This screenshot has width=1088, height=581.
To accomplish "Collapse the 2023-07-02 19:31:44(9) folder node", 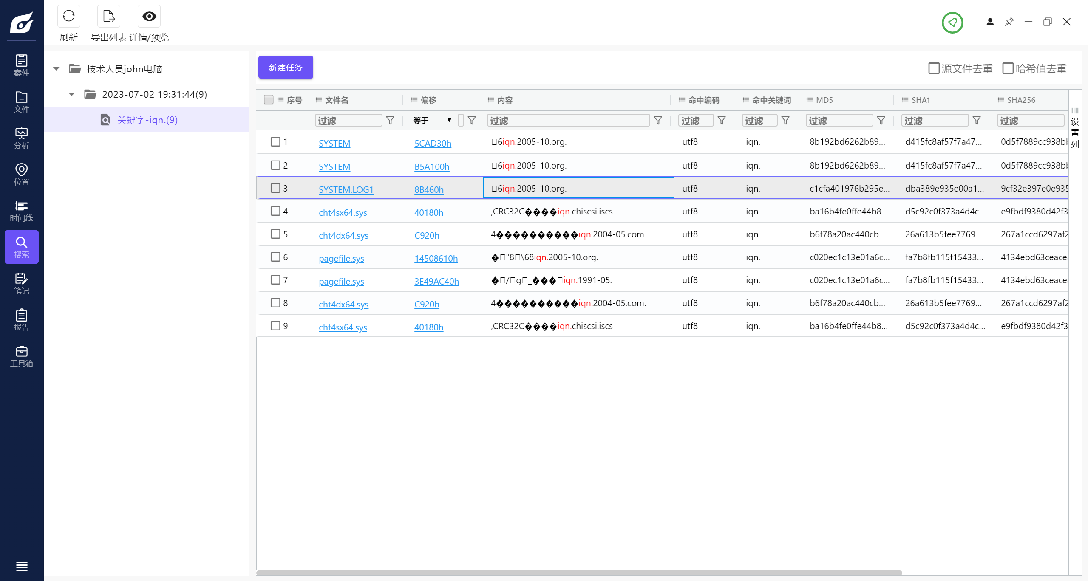I will (71, 94).
